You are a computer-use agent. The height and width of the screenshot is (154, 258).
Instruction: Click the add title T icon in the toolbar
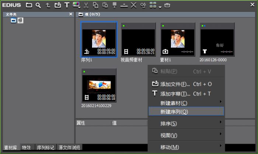pyautogui.click(x=67, y=5)
